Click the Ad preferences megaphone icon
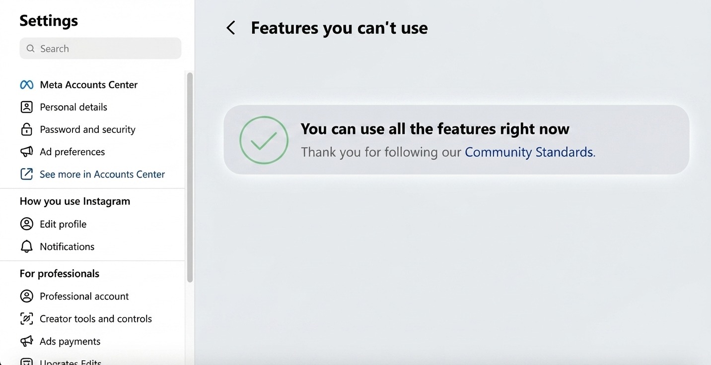This screenshot has width=711, height=365. (26, 152)
